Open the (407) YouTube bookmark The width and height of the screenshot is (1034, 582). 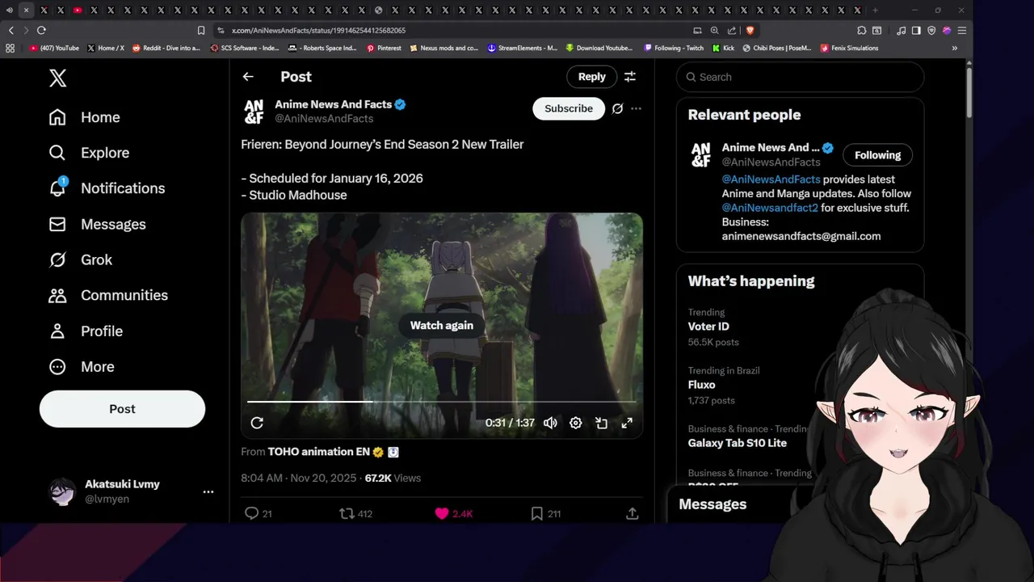click(x=54, y=48)
